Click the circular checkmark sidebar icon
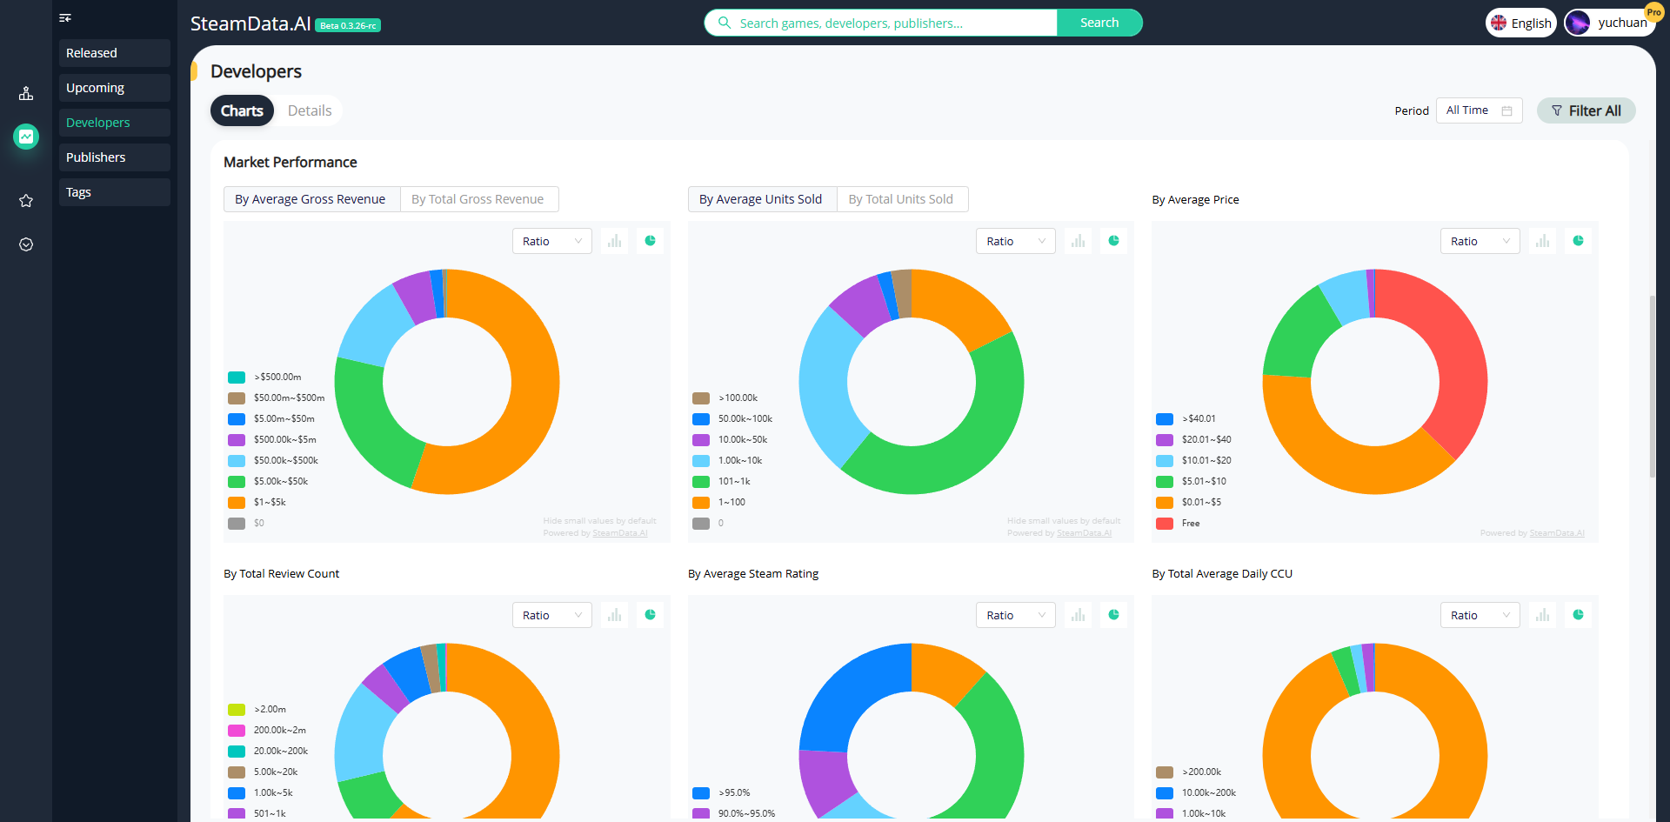Viewport: 1670px width, 822px height. [x=26, y=244]
